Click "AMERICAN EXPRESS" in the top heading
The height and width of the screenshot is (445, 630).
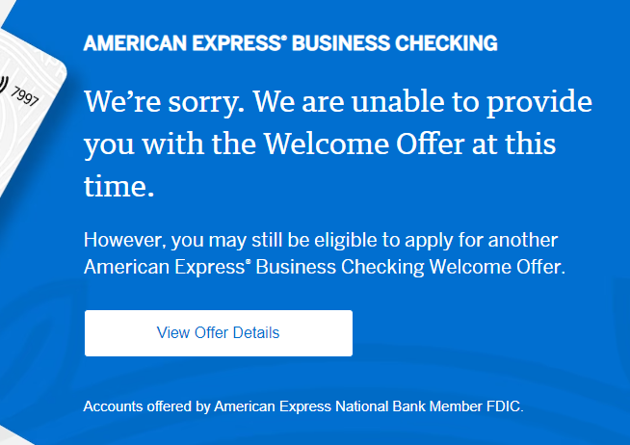coord(182,44)
